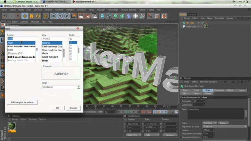Choose the Noir style

coord(45,61)
